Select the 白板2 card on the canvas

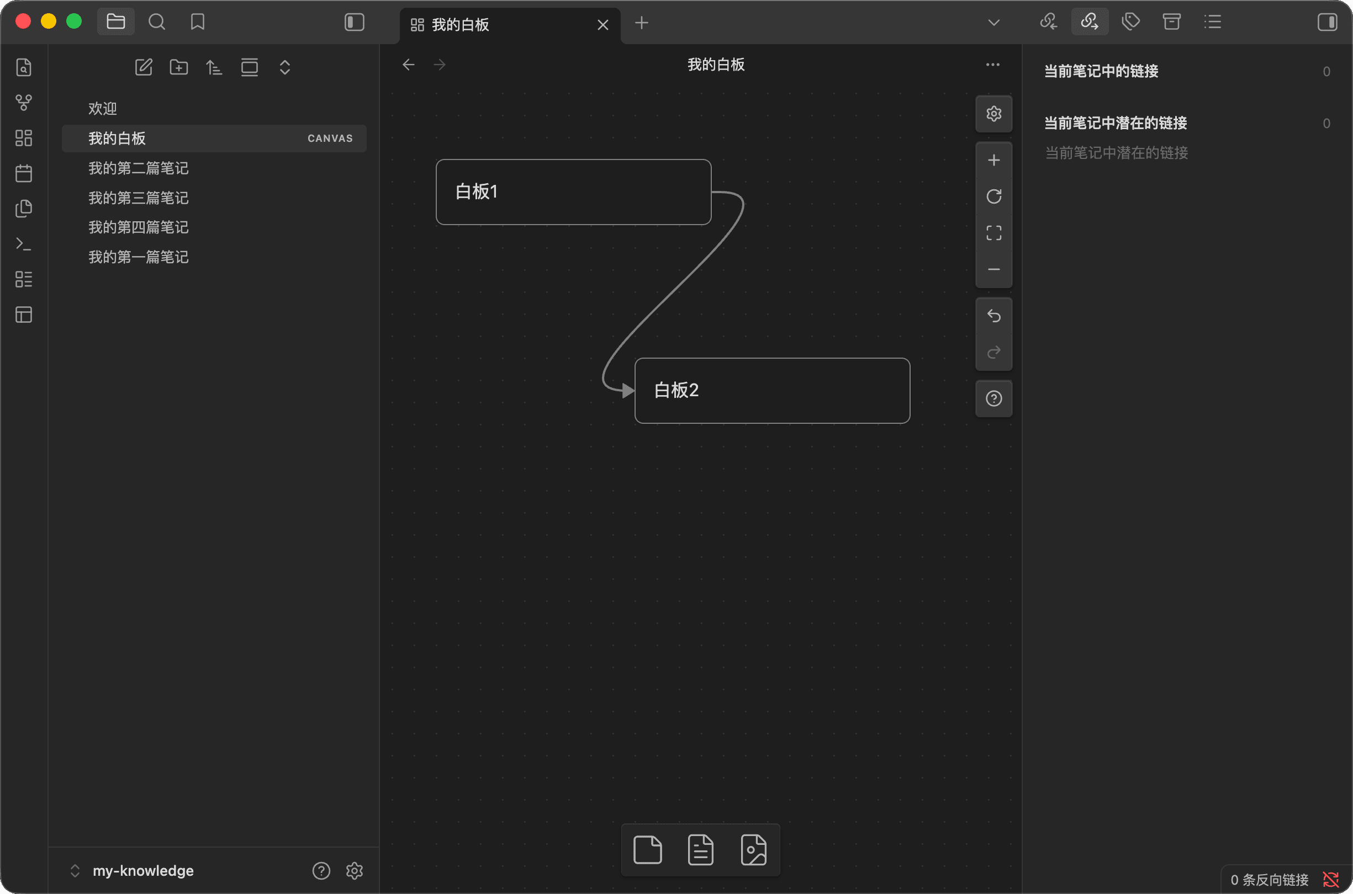pos(771,391)
